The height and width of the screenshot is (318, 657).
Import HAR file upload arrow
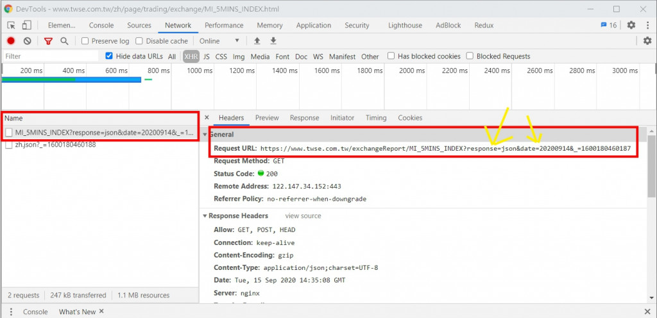tap(257, 41)
